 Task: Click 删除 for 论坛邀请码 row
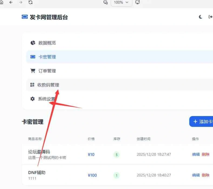(x=205, y=154)
